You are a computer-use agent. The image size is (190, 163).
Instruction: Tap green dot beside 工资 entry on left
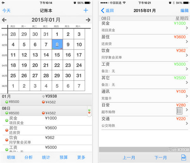click(x=7, y=150)
